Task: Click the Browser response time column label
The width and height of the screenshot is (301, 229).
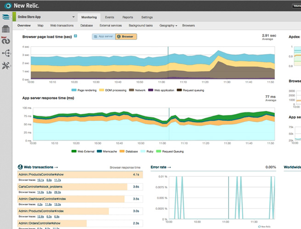Action: click(125, 168)
